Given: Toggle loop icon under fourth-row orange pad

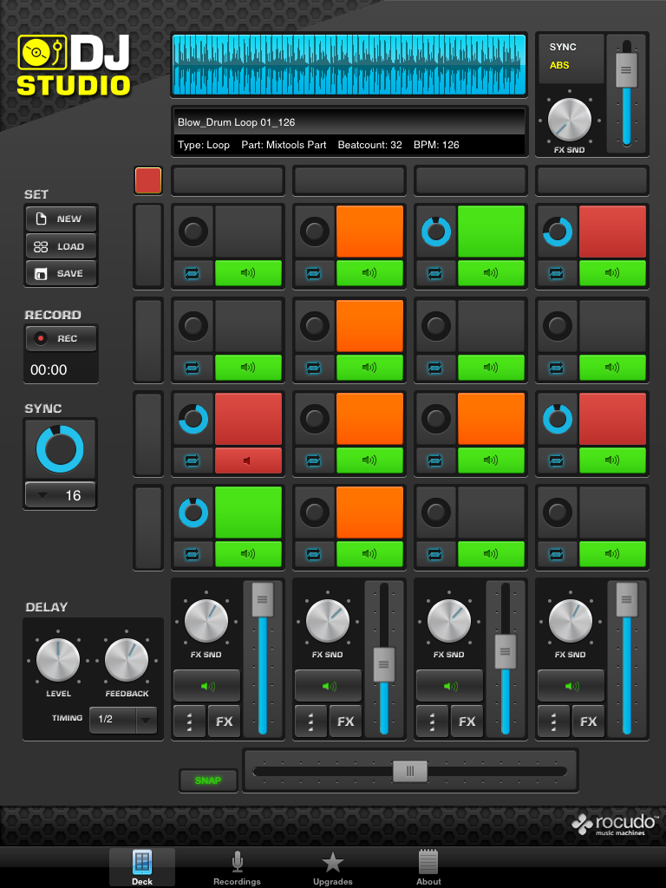Looking at the screenshot, I should click(x=314, y=554).
